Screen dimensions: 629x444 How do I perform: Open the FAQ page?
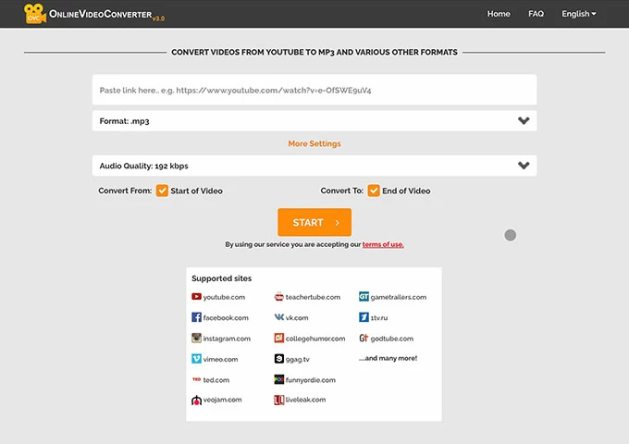coord(536,14)
